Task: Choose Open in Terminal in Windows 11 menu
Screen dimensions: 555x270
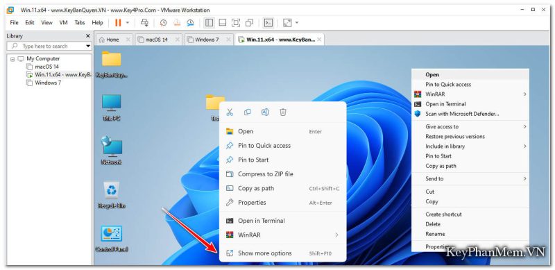Action: (x=282, y=221)
